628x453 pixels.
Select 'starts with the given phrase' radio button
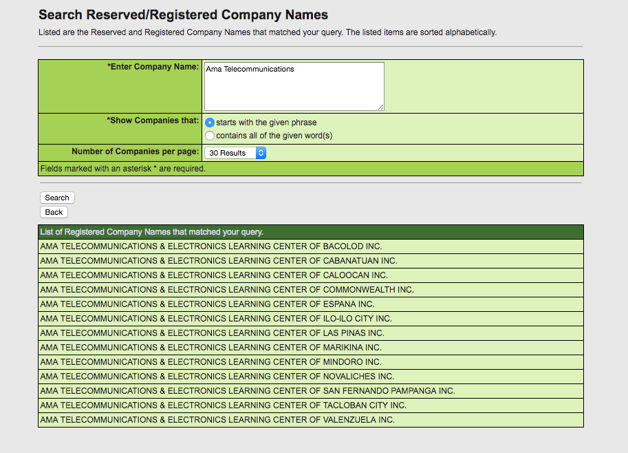210,123
